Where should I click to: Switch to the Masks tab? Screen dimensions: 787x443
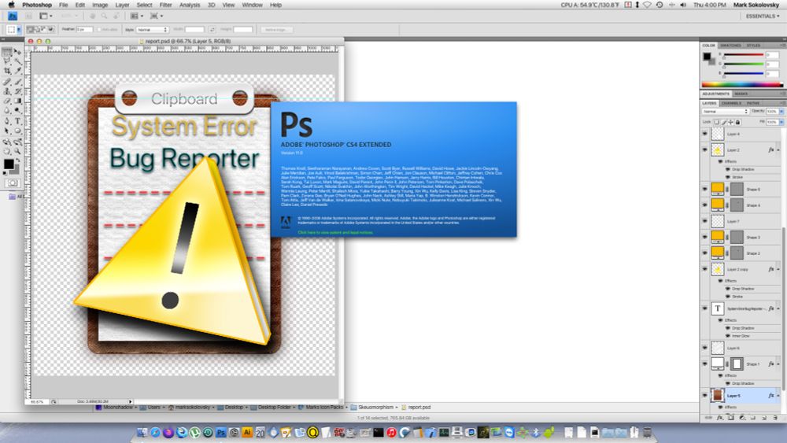[741, 94]
